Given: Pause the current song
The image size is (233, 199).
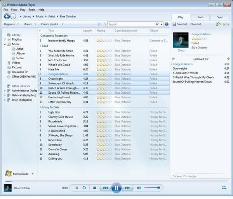Looking at the screenshot, I should (116, 188).
